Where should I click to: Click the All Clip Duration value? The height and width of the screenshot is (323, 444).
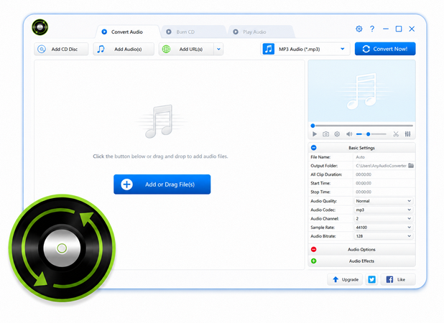click(x=364, y=174)
